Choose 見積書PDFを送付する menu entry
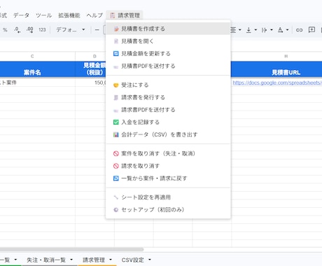Screen dimensions: 322x266 coord(168,66)
